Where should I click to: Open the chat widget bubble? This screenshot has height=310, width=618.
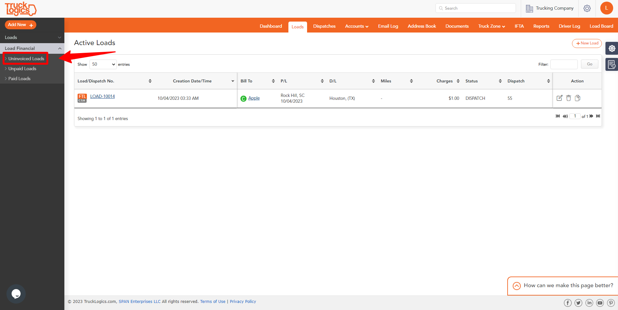click(16, 294)
